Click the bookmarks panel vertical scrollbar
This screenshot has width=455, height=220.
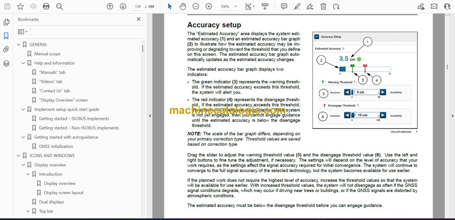(143, 49)
